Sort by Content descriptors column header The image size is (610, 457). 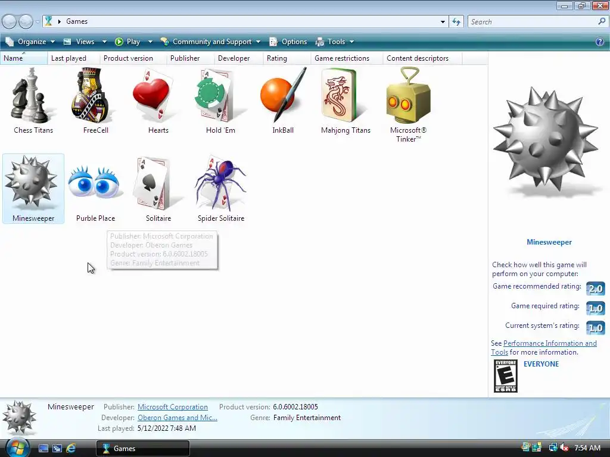tap(422, 58)
